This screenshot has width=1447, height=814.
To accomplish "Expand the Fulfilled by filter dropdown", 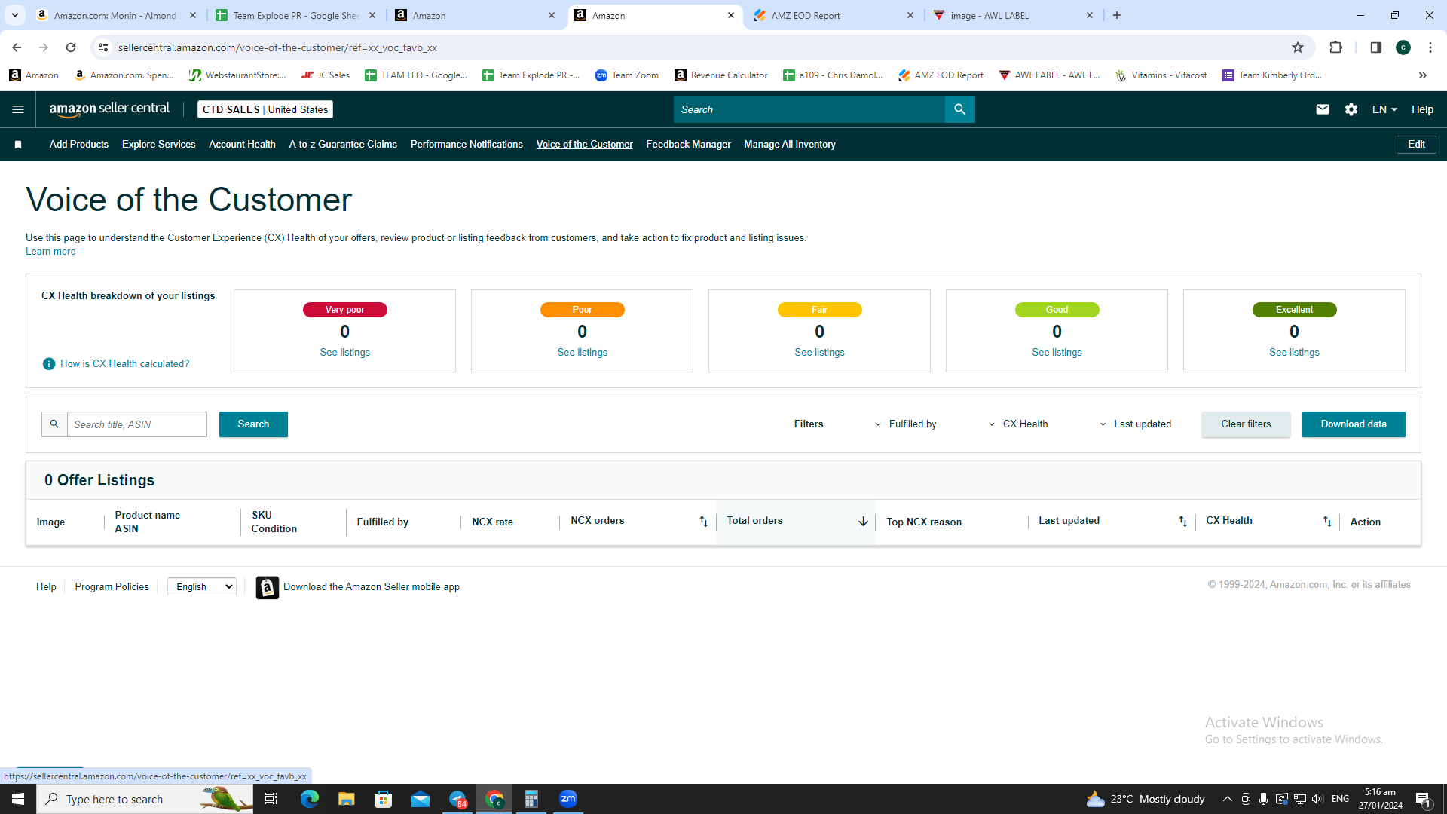I will point(907,424).
